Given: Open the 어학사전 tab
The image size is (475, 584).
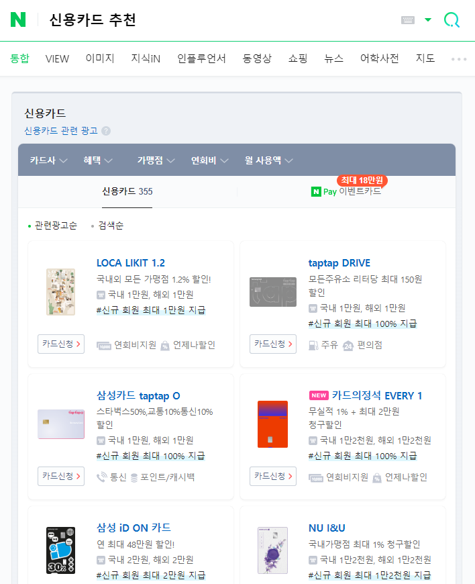Looking at the screenshot, I should pos(379,58).
